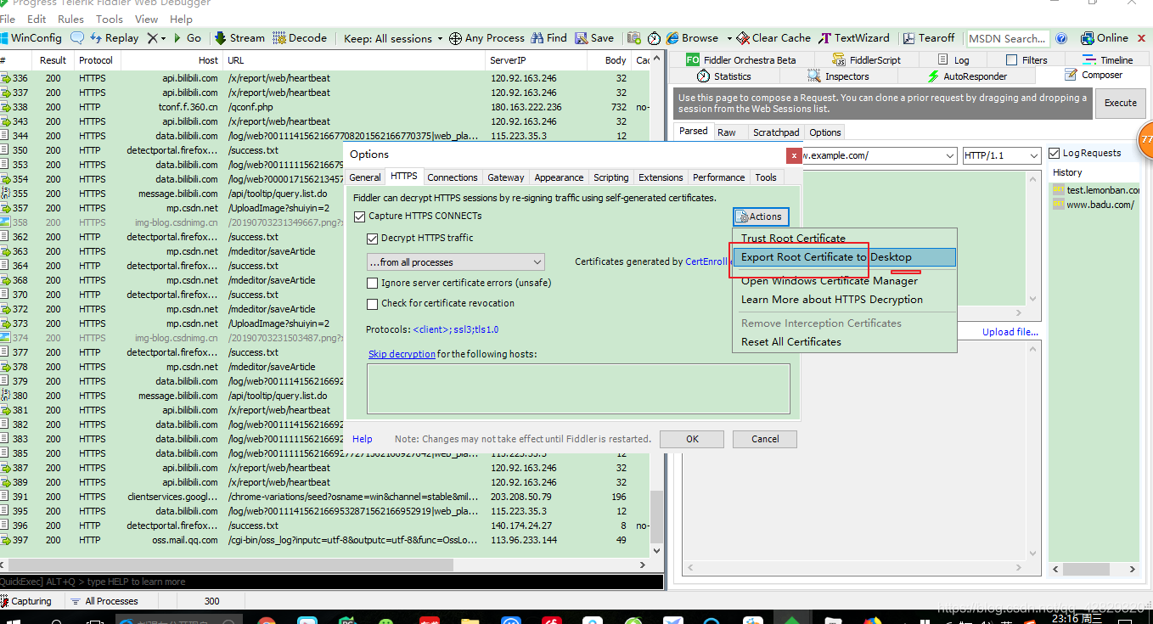Screen dimensions: 1153x624
Task: Click the Execute button in Composer
Action: [1120, 103]
